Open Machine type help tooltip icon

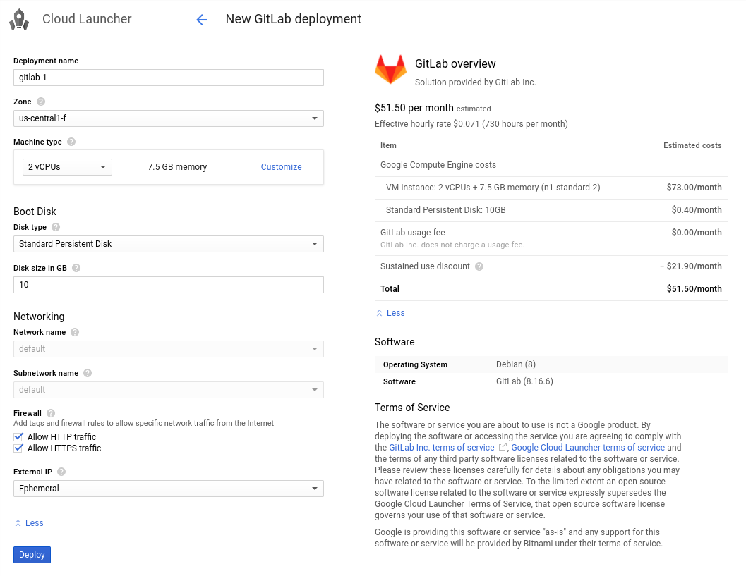(x=71, y=142)
